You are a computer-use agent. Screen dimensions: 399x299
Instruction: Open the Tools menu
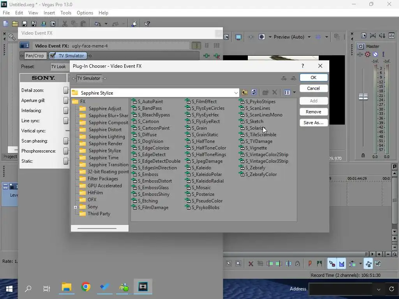tap(66, 13)
